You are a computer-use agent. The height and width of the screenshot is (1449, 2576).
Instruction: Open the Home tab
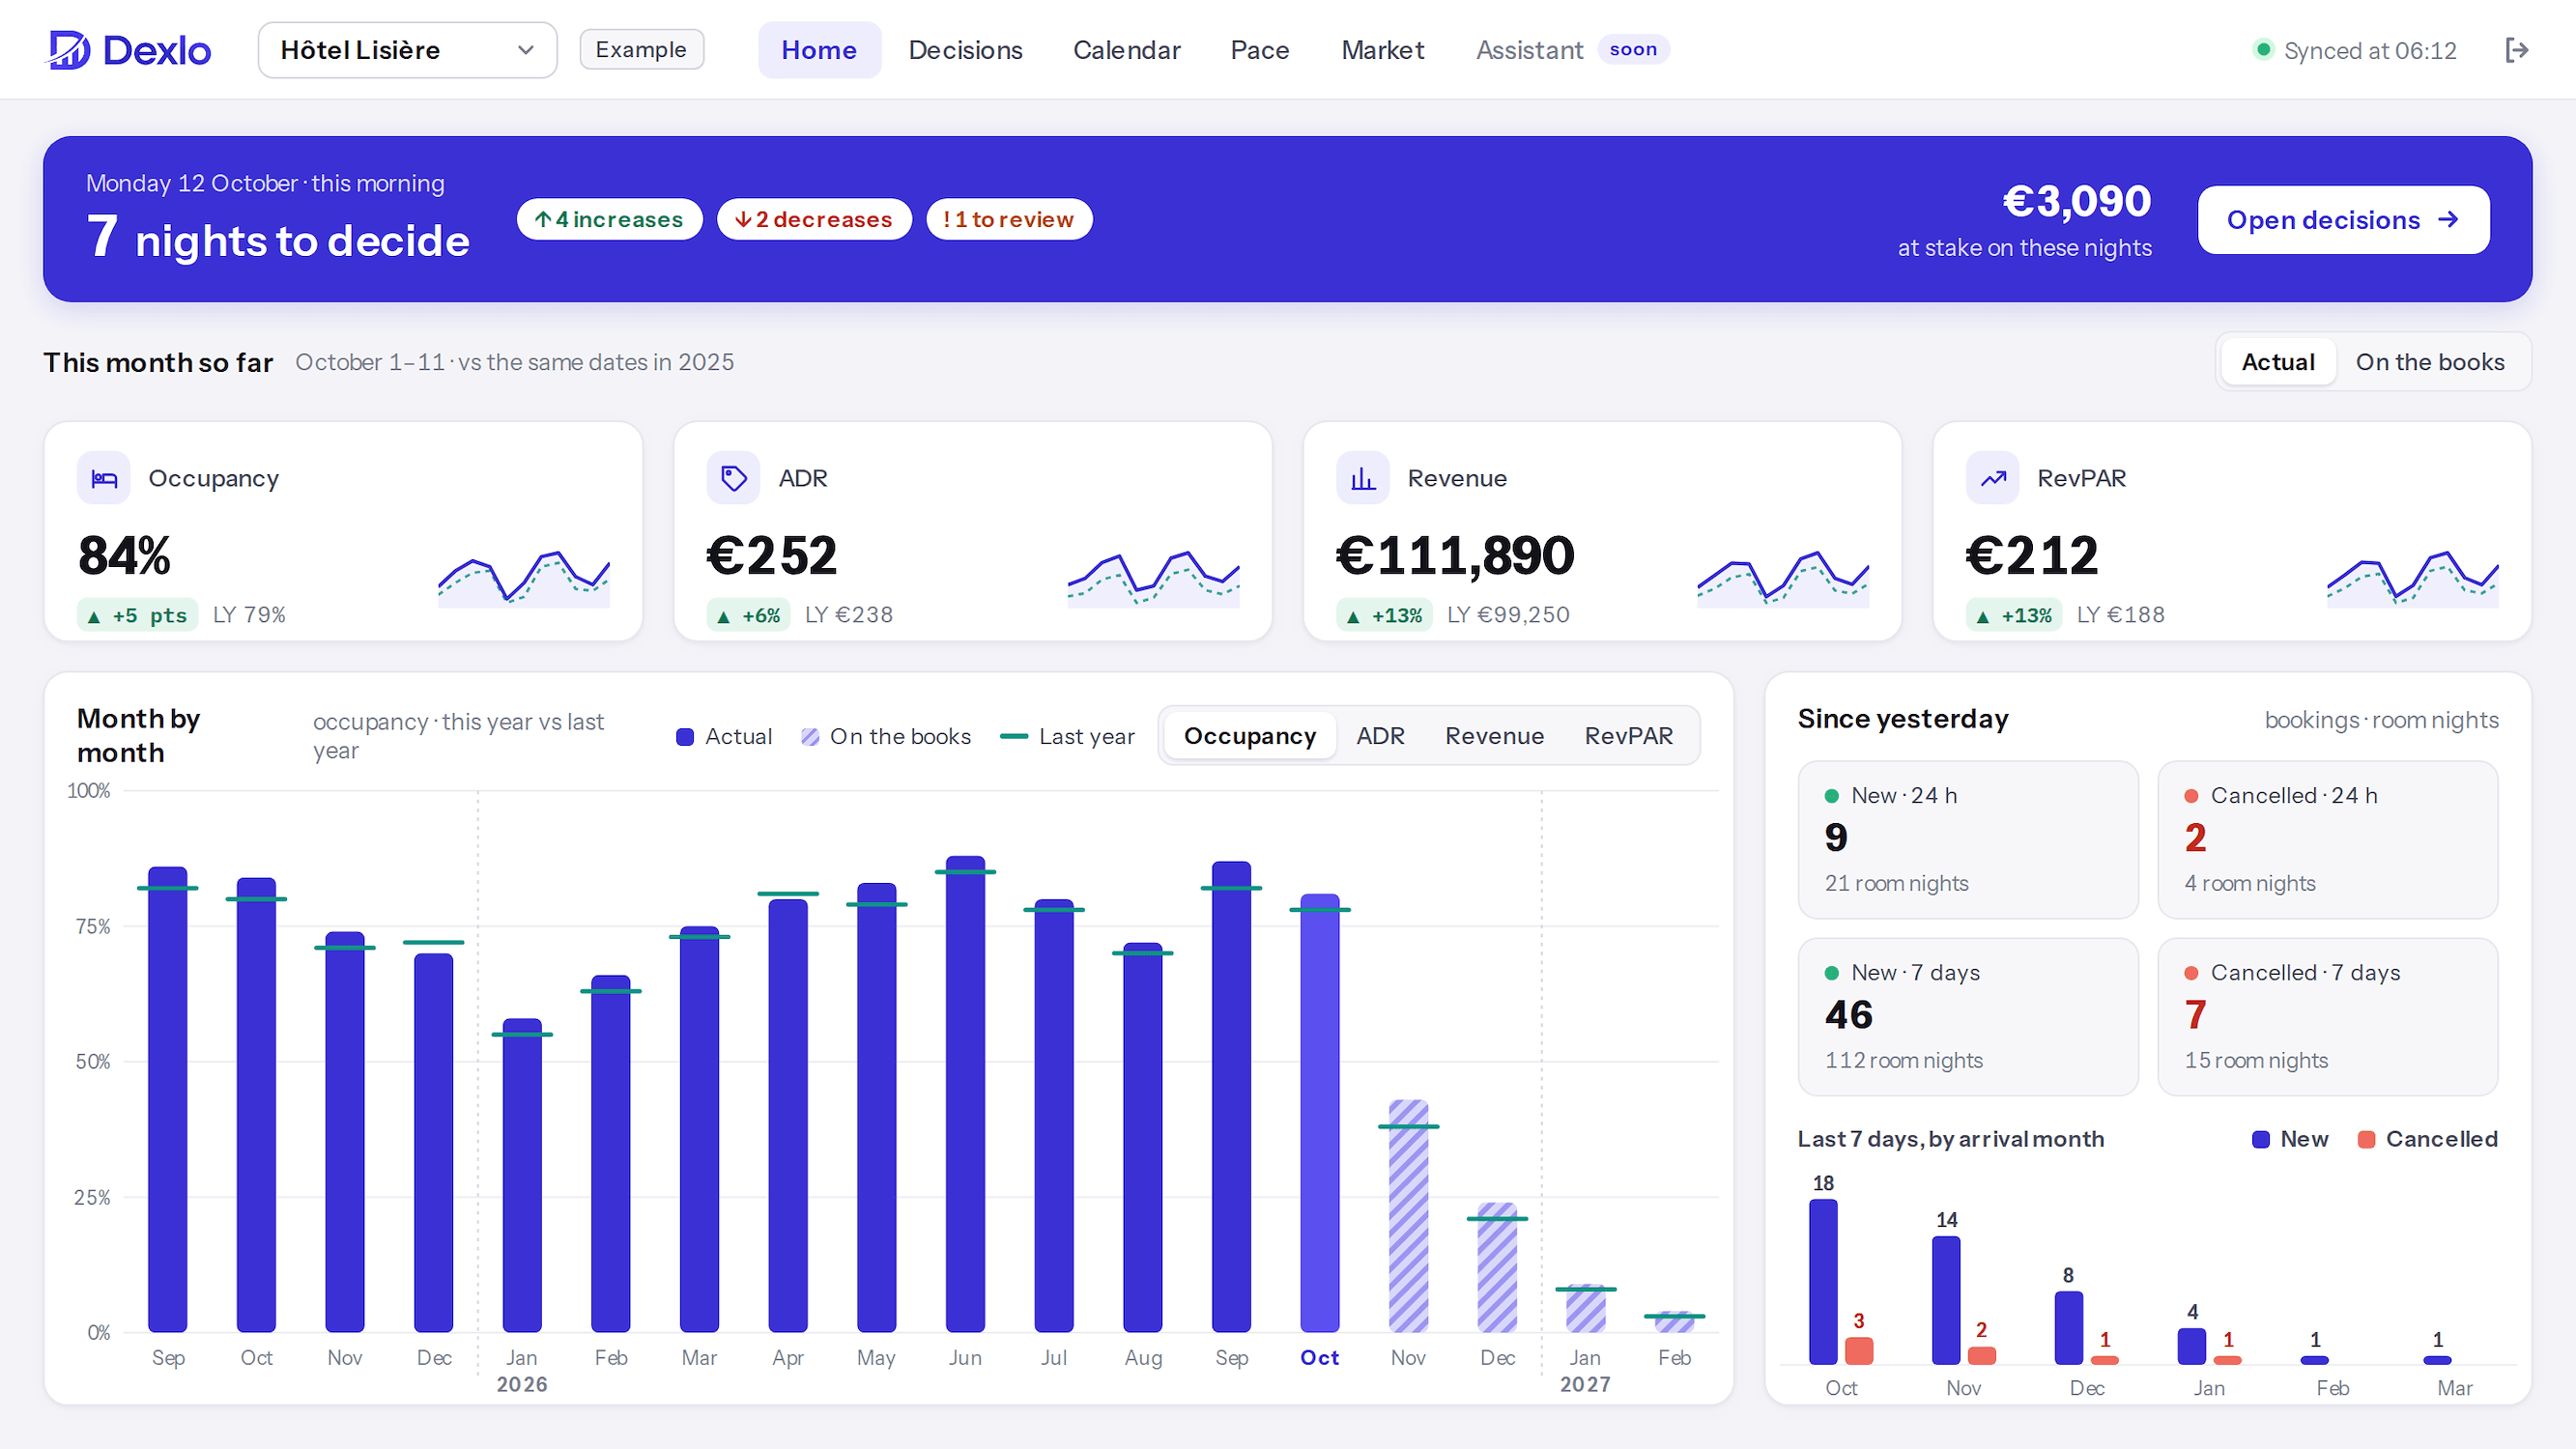[x=819, y=50]
